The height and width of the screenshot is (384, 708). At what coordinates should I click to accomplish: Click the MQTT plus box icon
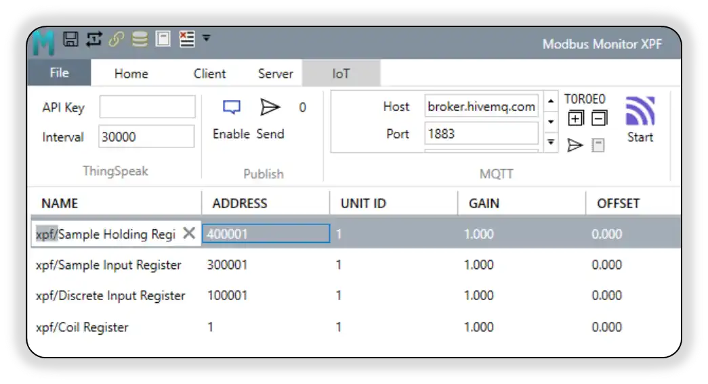[576, 118]
